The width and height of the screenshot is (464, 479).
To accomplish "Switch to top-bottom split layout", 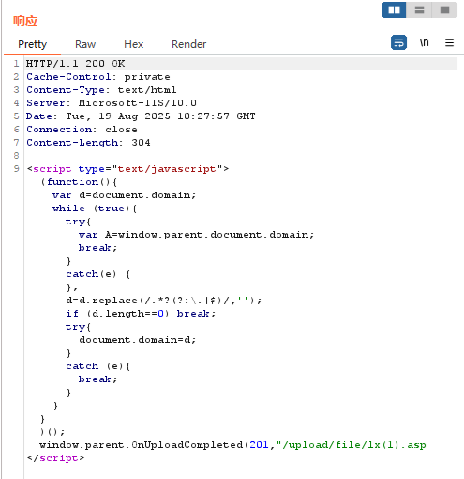I will 419,10.
